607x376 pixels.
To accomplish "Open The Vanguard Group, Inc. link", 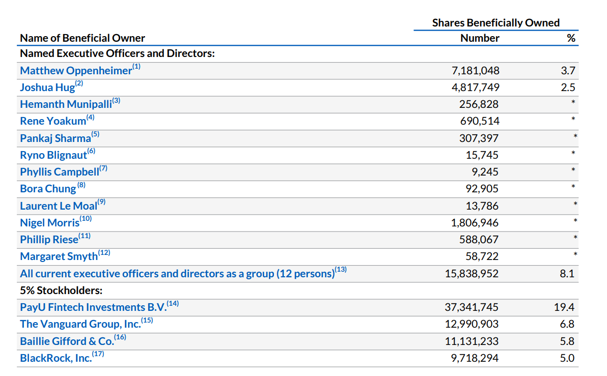I will tap(80, 324).
